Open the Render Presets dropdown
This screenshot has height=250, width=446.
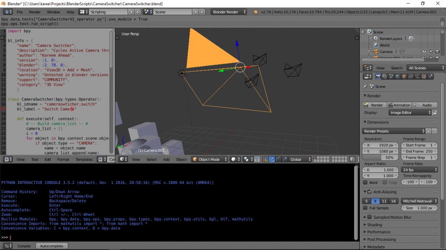pos(394,131)
